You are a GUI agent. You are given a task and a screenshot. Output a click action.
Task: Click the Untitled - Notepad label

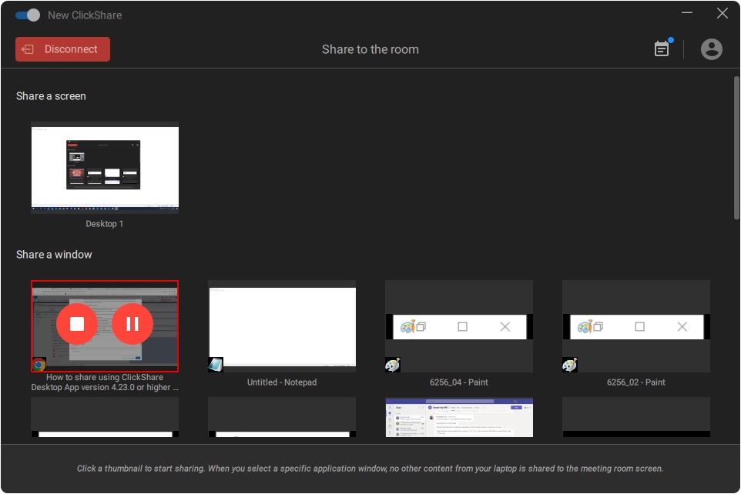click(x=282, y=382)
